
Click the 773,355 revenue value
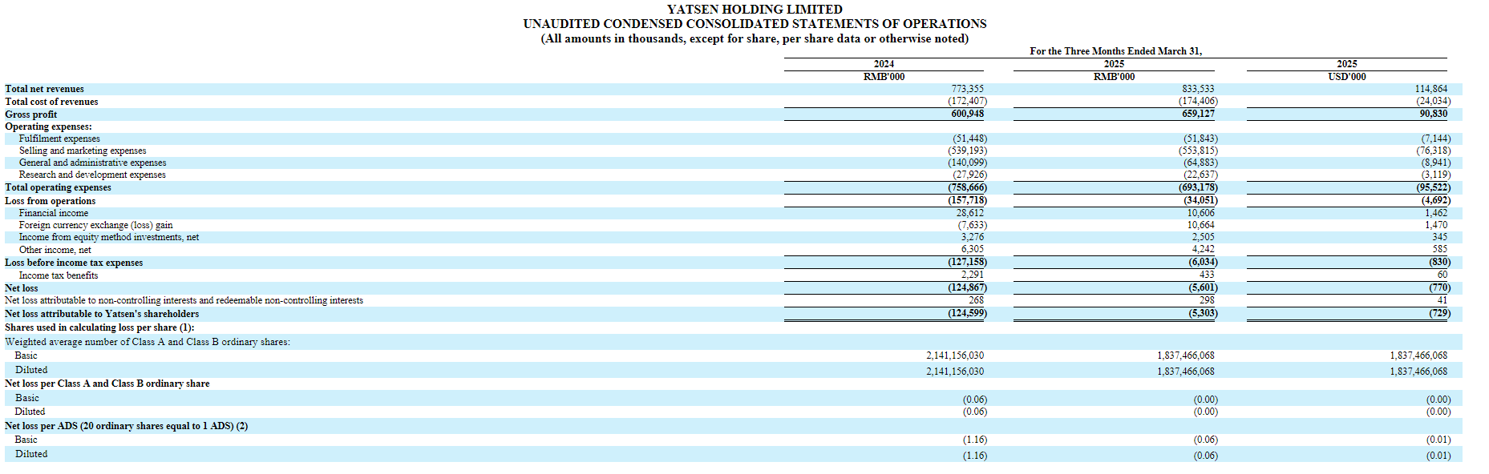point(967,89)
